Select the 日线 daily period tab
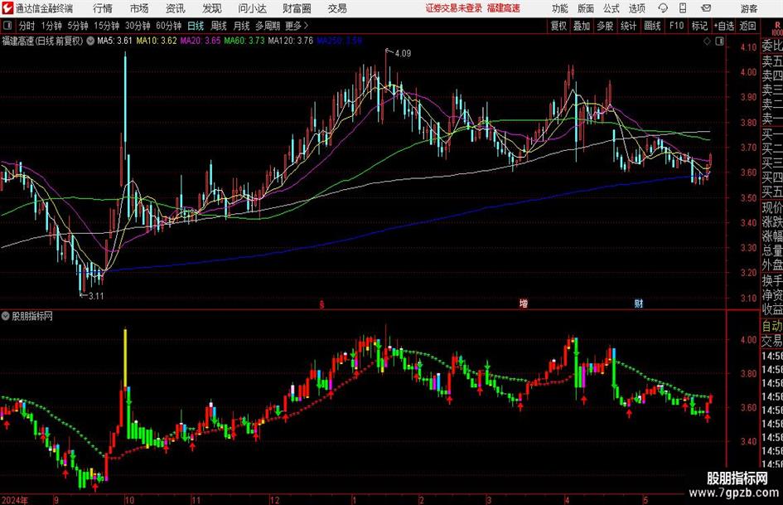 (196, 26)
